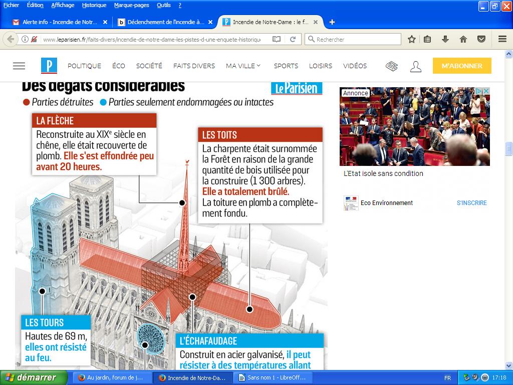Image resolution: width=513 pixels, height=385 pixels.
Task: Click the page vertical scrollbar thumb
Action: (509, 149)
